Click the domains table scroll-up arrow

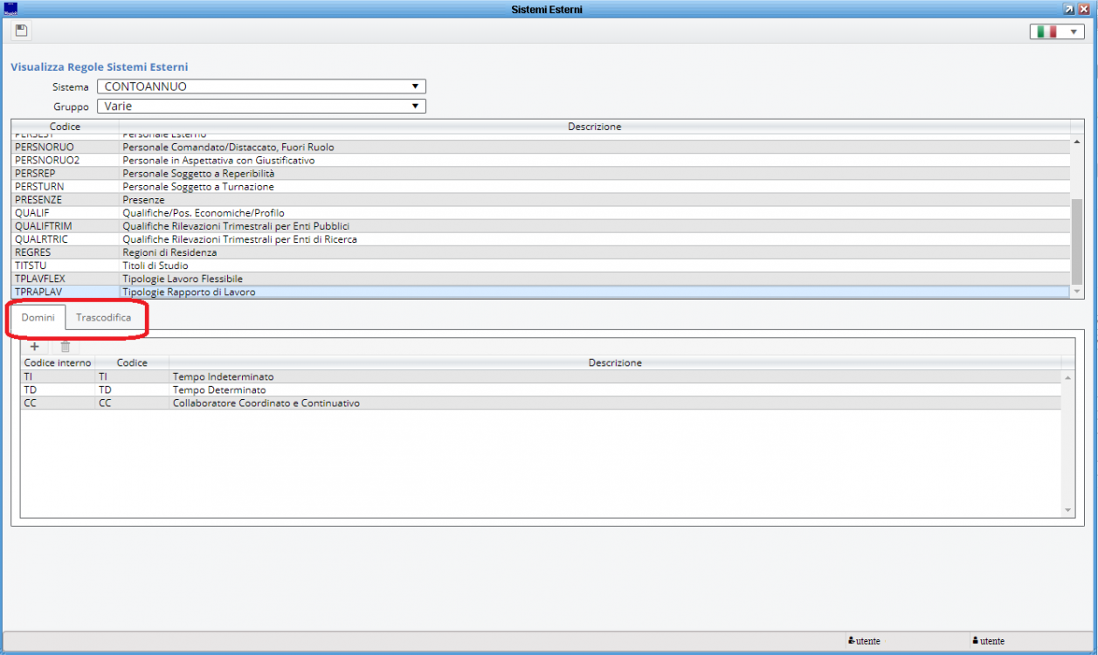point(1068,377)
